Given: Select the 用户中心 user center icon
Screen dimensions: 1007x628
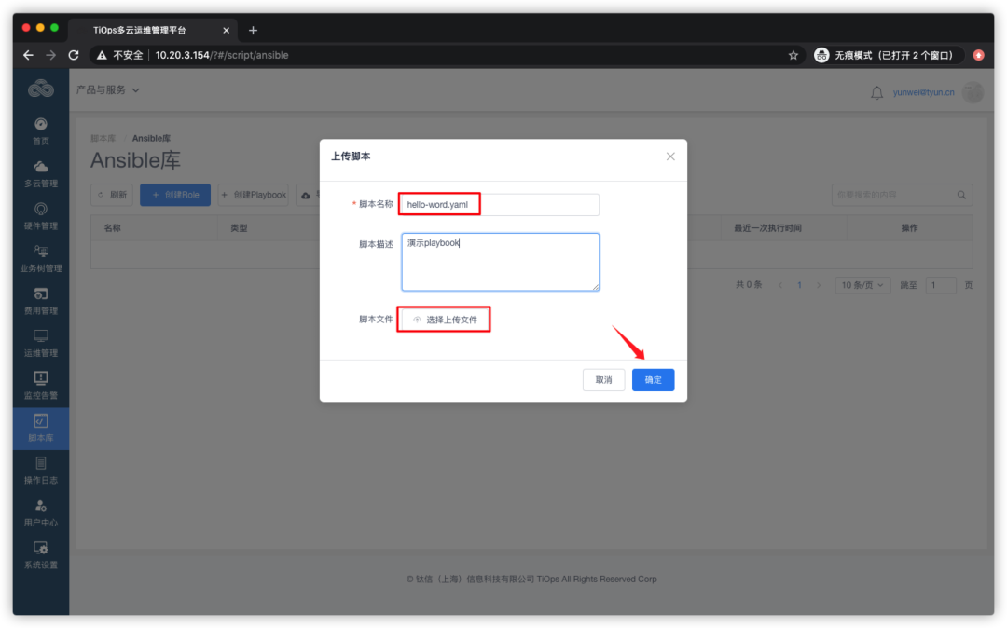Looking at the screenshot, I should click(x=40, y=512).
